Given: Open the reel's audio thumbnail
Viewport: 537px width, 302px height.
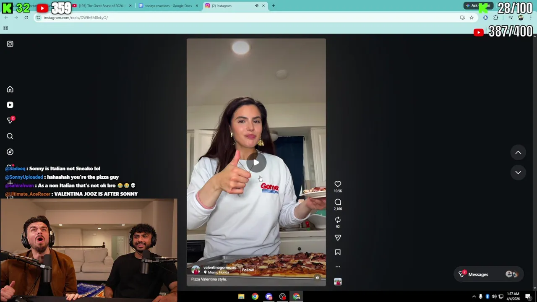Looking at the screenshot, I should pos(338,282).
